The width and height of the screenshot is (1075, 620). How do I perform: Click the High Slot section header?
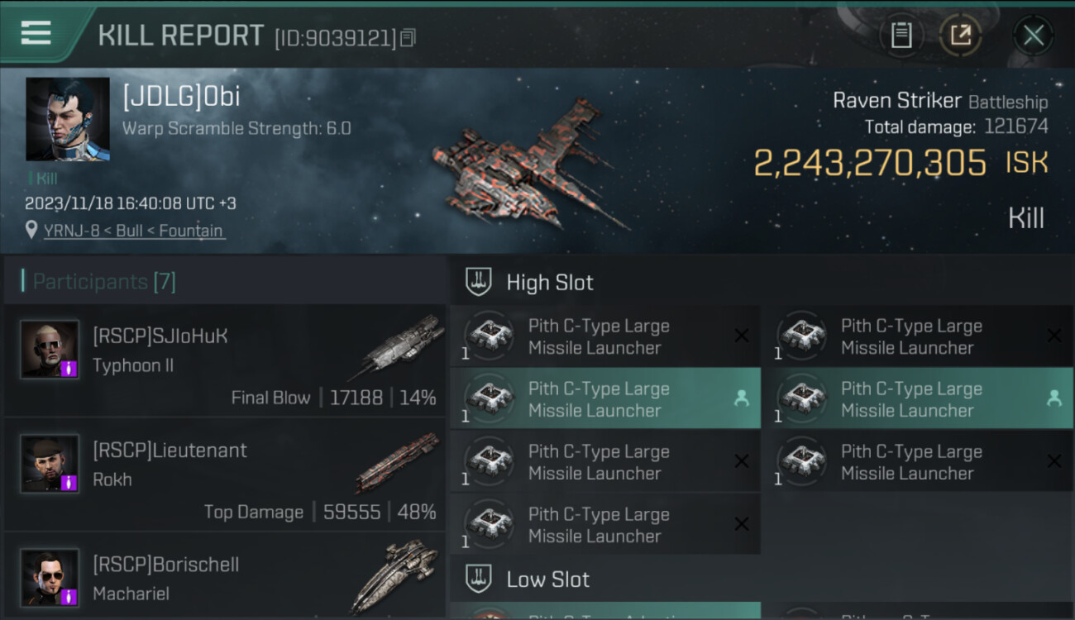point(550,283)
